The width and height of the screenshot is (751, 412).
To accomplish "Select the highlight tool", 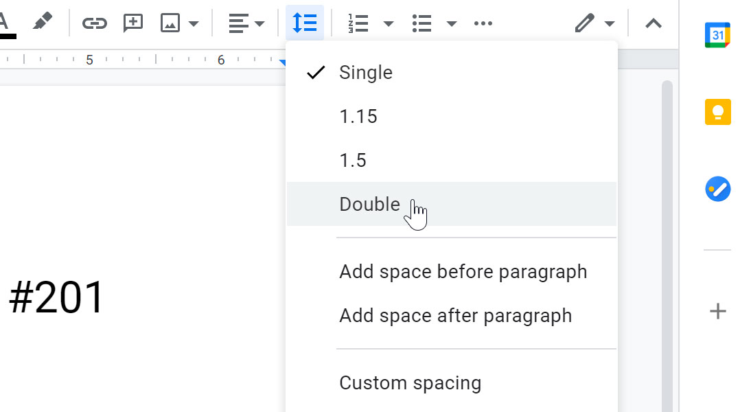I will 41,23.
